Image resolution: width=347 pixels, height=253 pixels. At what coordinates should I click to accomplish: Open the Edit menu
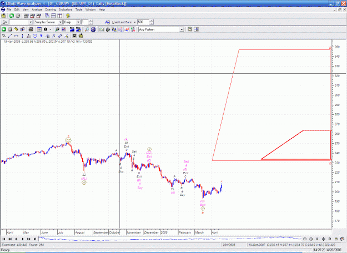click(17, 9)
